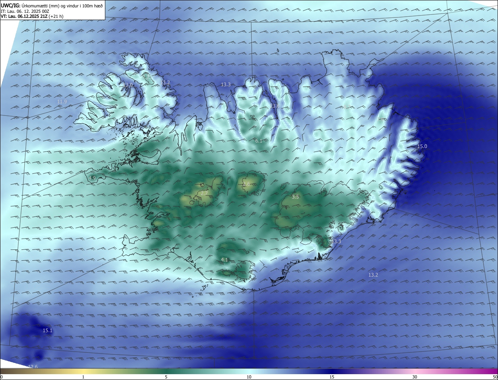This screenshot has height=380, width=498.
Task: Click the '10' tick on the color scale
Action: click(249, 377)
